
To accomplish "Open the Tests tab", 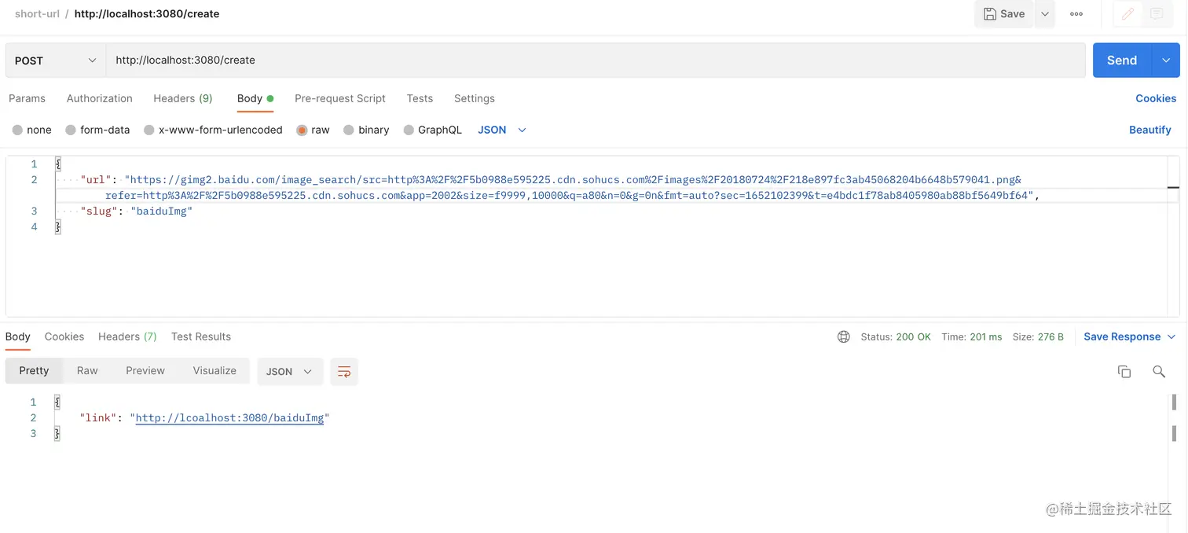I will 420,98.
